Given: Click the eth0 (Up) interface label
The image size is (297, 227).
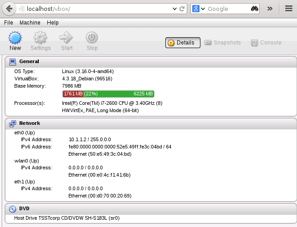Looking at the screenshot, I should 25,133.
